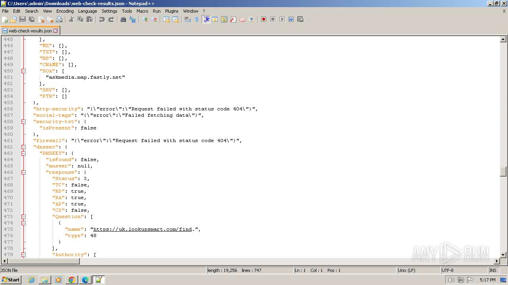The width and height of the screenshot is (508, 285).
Task: Click the Close All toolbar icon
Action: click(x=50, y=19)
